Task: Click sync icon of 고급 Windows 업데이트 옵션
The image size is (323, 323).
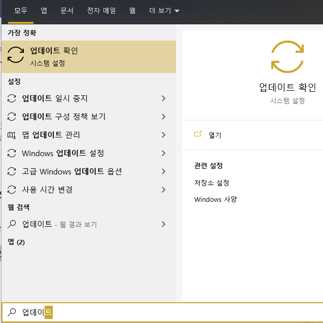Action: click(12, 171)
